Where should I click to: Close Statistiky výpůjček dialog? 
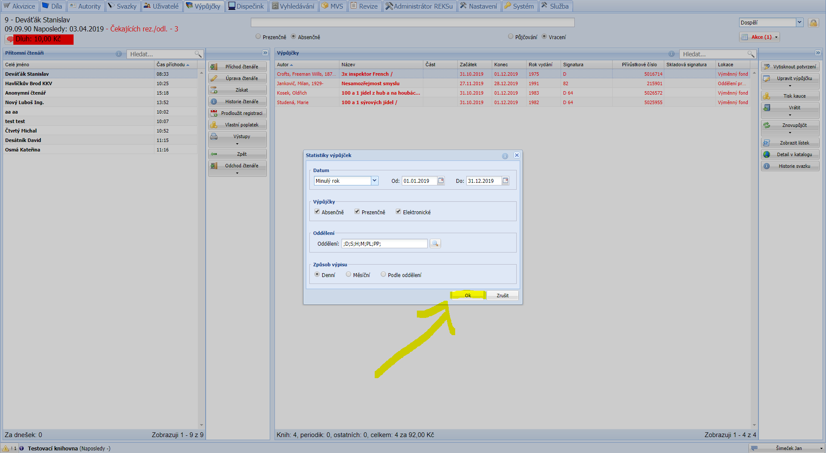point(517,155)
